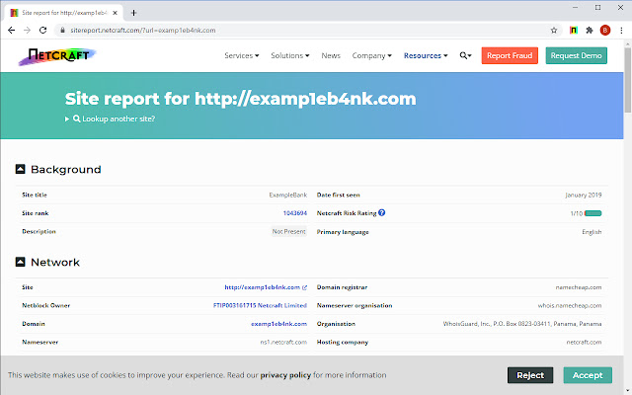Reload the page with refresh icon
632x395 pixels.
pos(42,31)
